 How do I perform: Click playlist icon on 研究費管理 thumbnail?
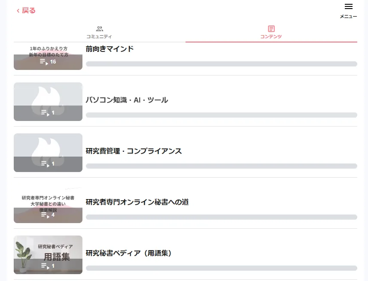44,164
